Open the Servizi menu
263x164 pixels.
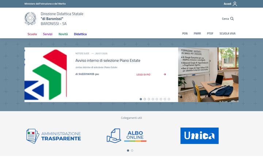[x=47, y=34]
